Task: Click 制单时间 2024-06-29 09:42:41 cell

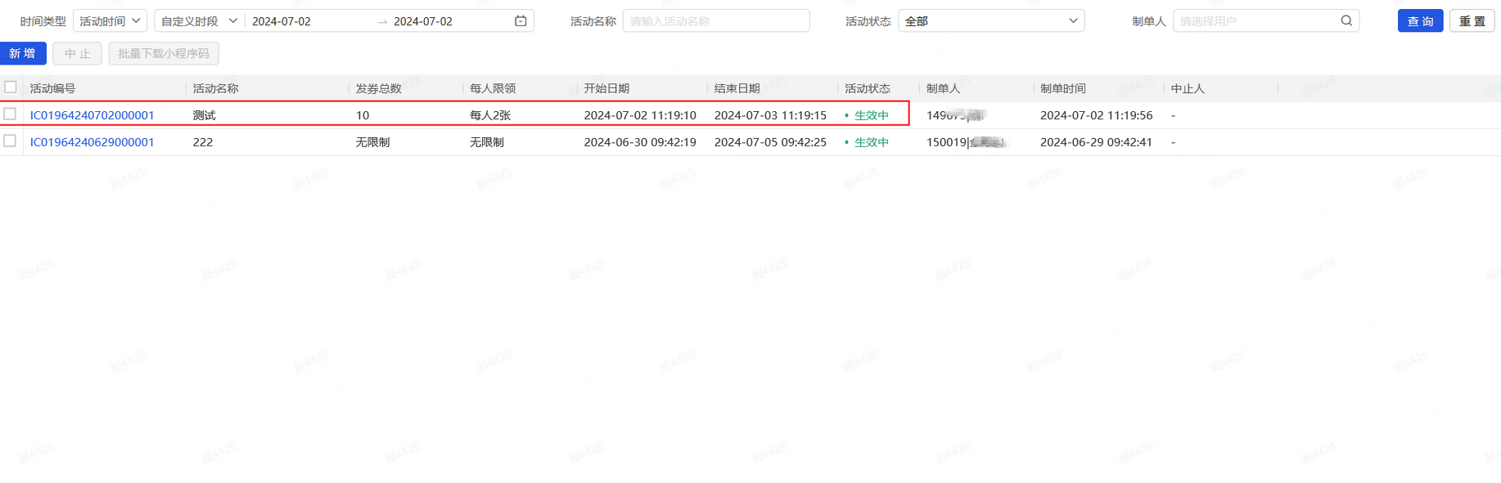Action: [x=1096, y=142]
